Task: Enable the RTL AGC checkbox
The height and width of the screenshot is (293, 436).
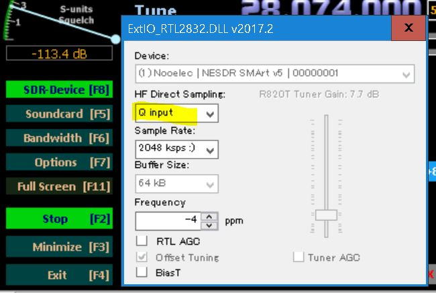Action: point(142,241)
